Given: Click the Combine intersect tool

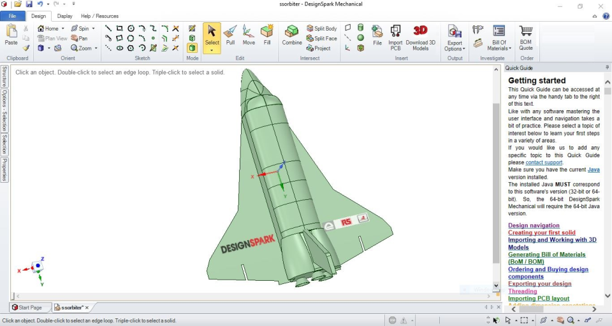Looking at the screenshot, I should tap(292, 35).
